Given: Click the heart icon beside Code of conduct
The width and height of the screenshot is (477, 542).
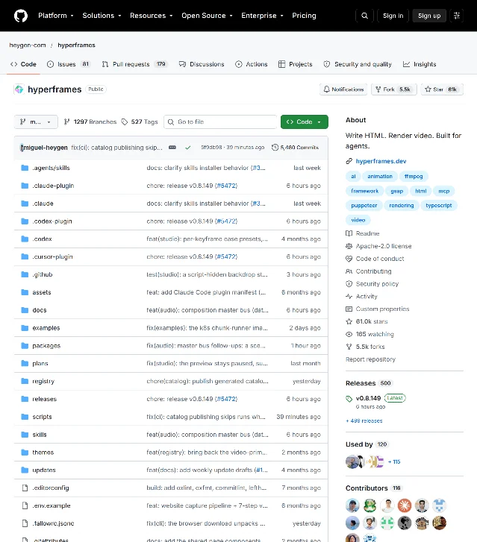Looking at the screenshot, I should point(349,259).
